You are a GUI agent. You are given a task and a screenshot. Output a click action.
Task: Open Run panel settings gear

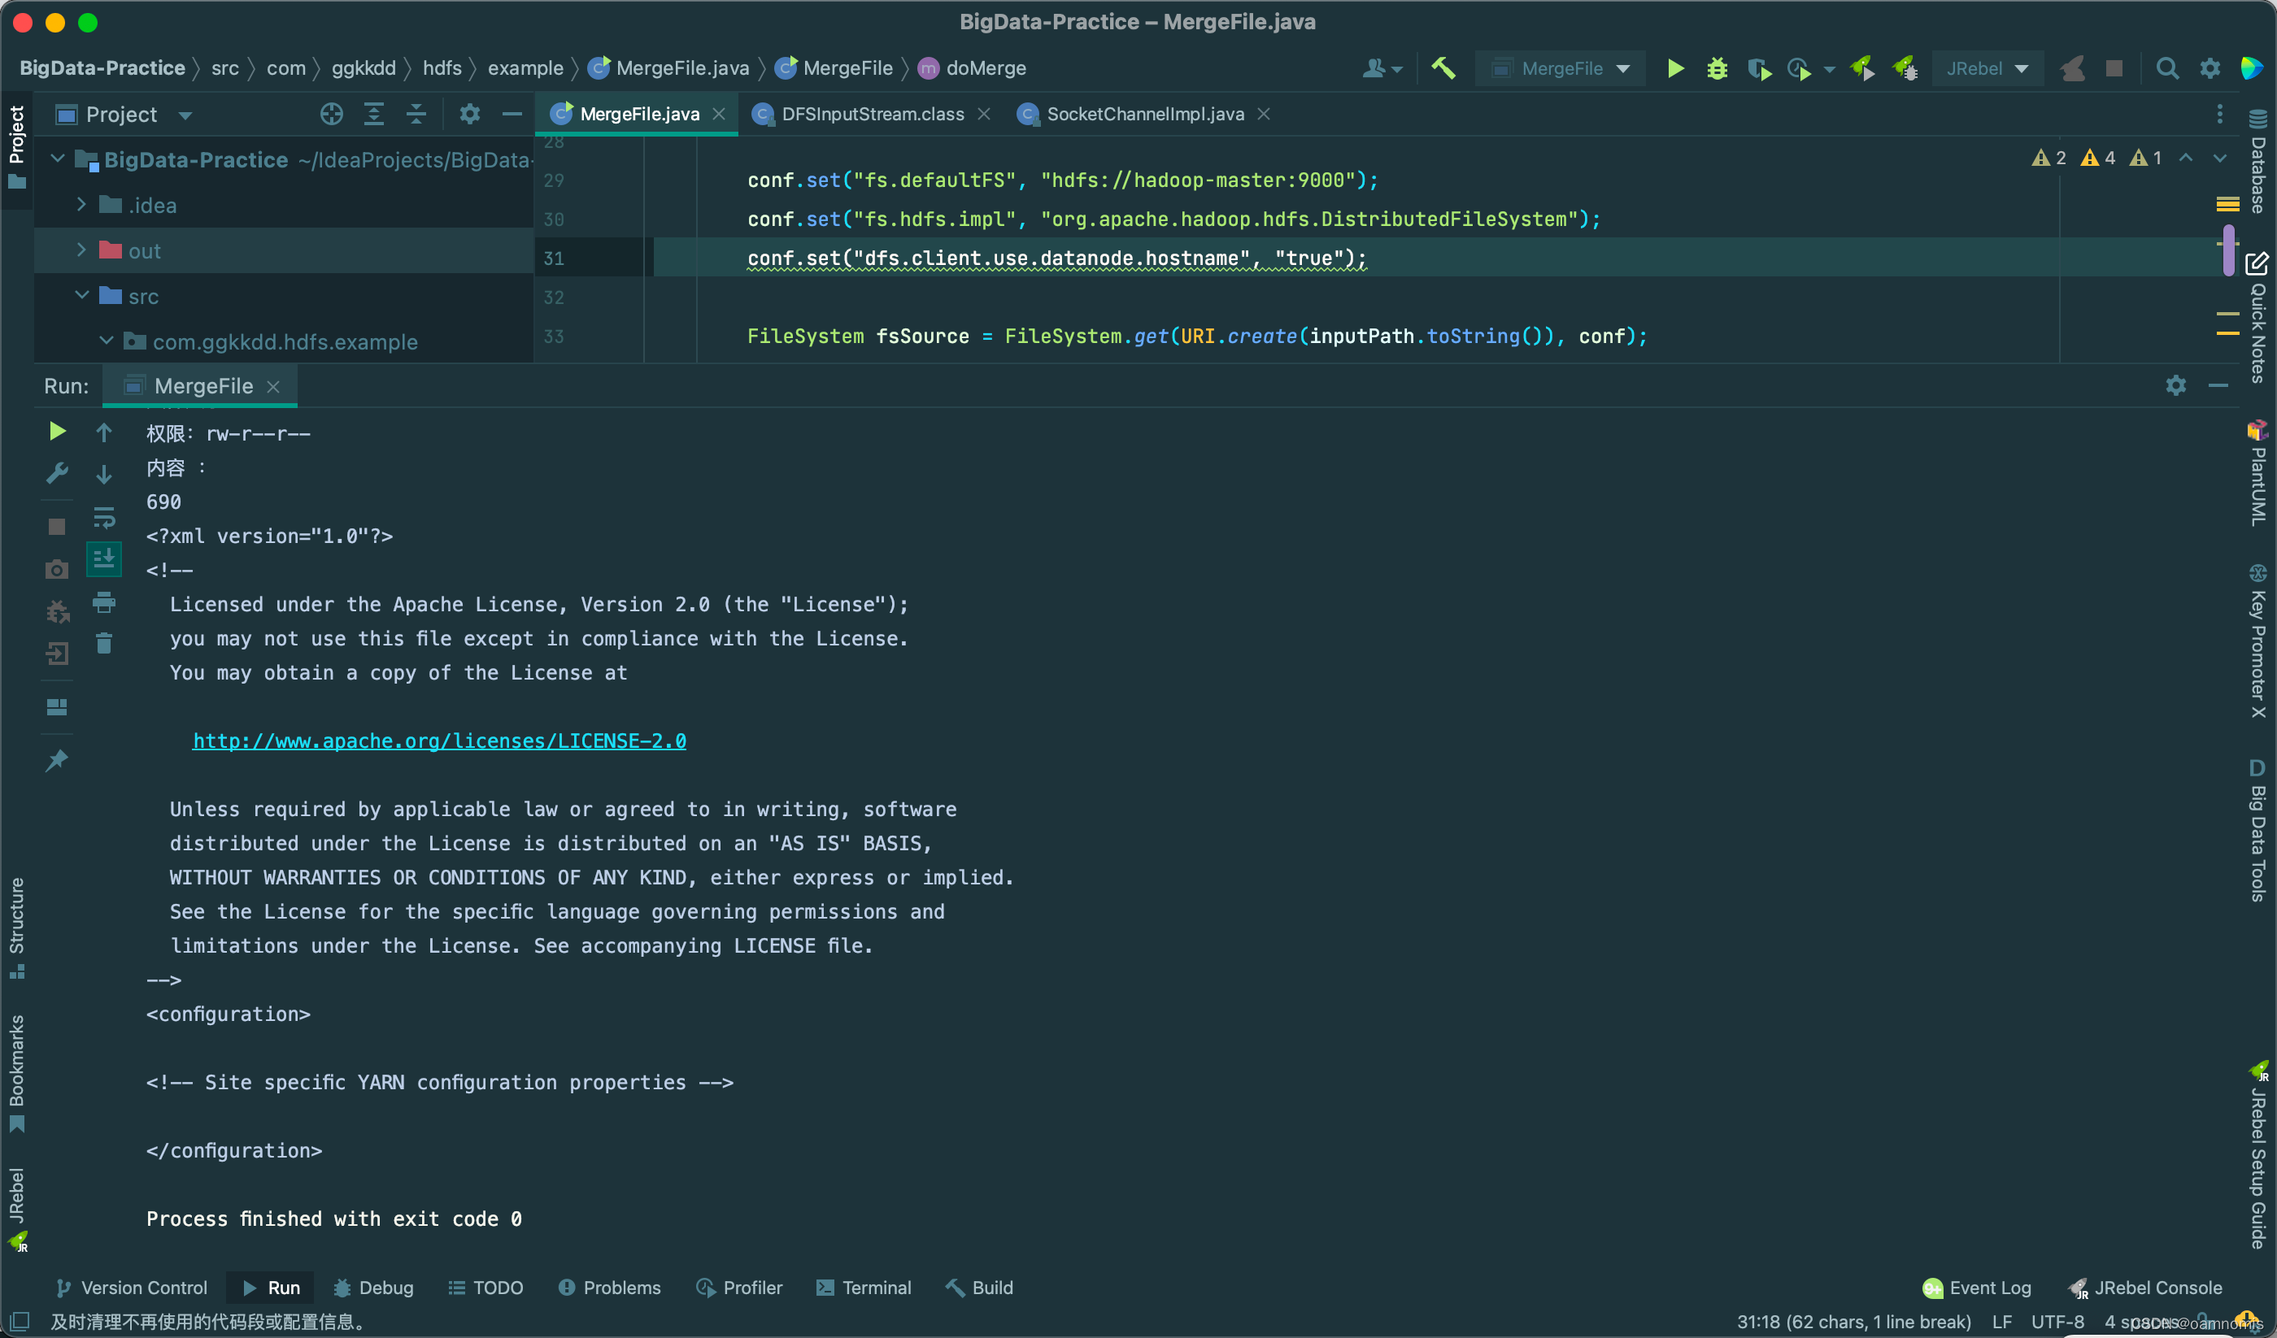[2175, 386]
